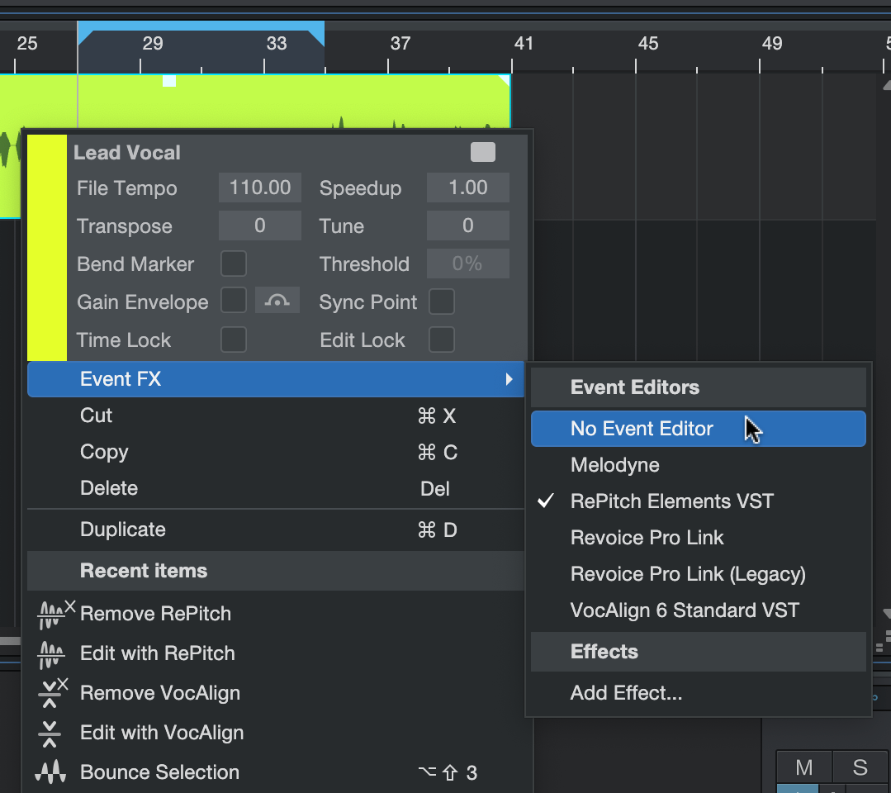The height and width of the screenshot is (793, 891).
Task: Click the Edit with RePitch icon
Action: pyautogui.click(x=51, y=653)
